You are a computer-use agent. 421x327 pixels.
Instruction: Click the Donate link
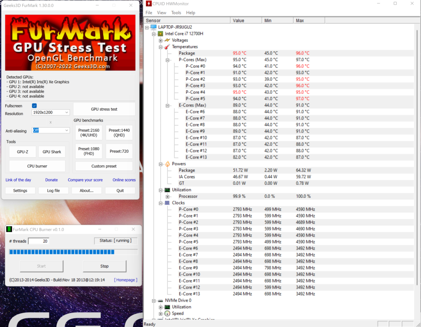[x=51, y=180]
